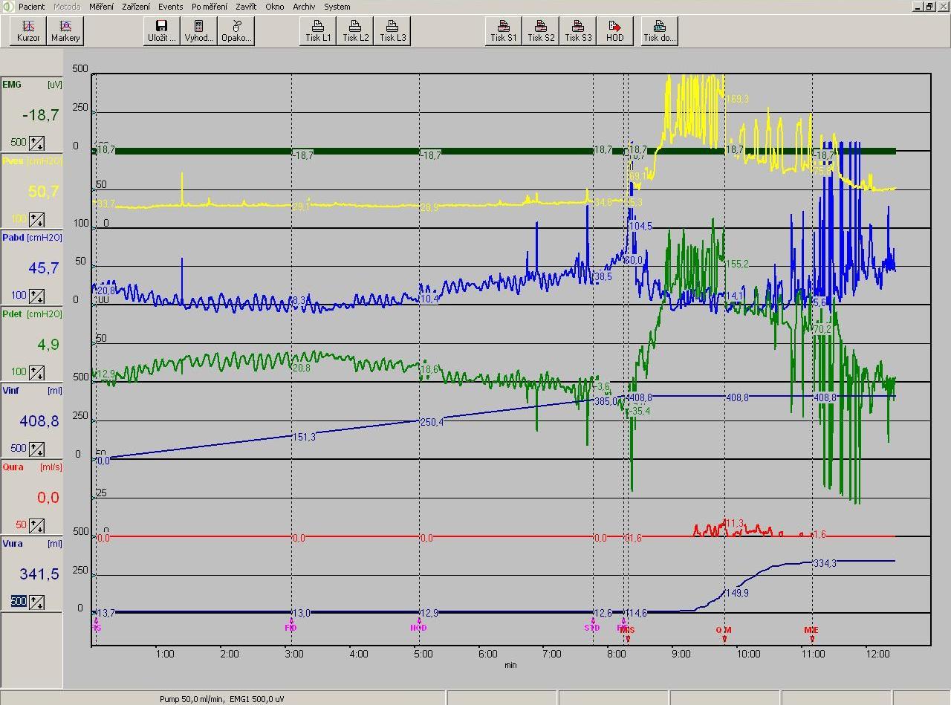Select the red ME marker at 11:00

point(811,633)
